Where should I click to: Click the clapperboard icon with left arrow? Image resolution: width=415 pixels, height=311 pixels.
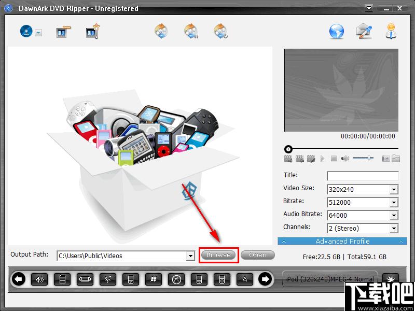(x=300, y=159)
